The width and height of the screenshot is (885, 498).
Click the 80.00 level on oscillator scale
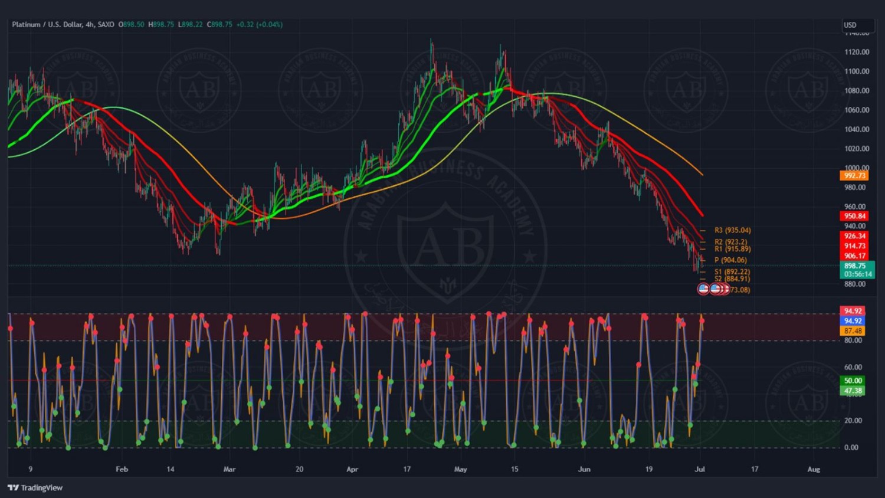853,340
